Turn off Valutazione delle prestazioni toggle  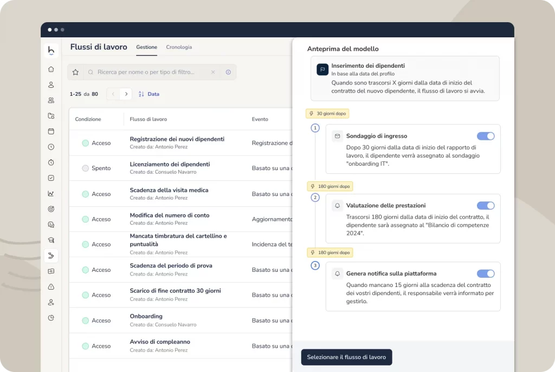[485, 206]
